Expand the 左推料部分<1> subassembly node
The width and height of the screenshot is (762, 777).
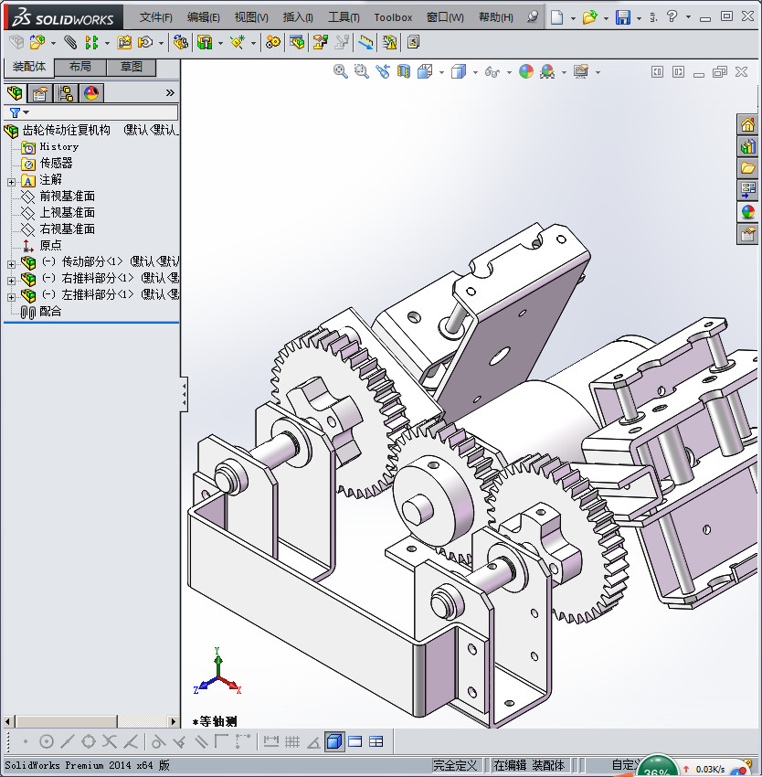[x=11, y=297]
